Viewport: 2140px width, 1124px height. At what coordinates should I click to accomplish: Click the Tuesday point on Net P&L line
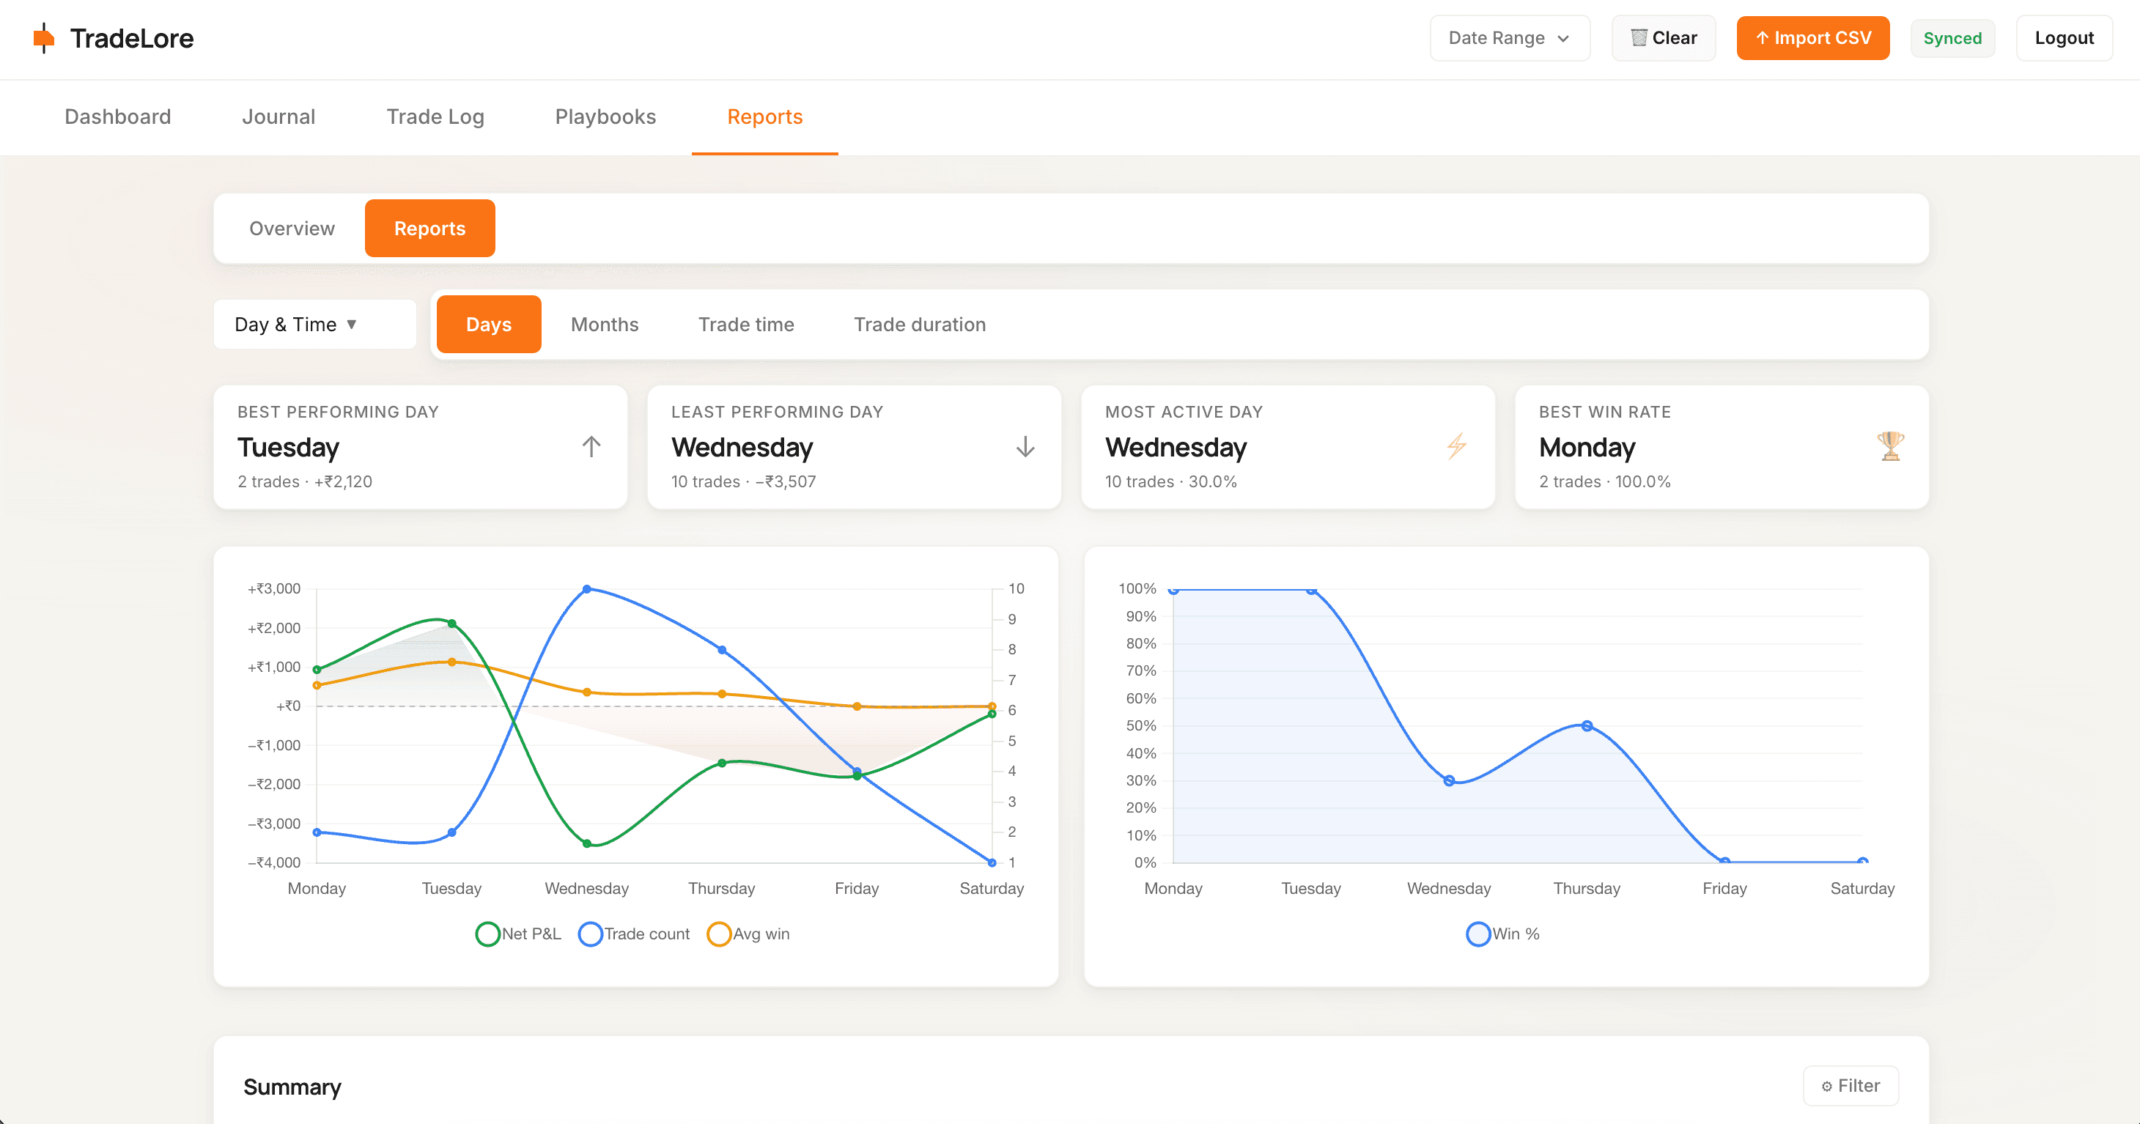tap(452, 623)
